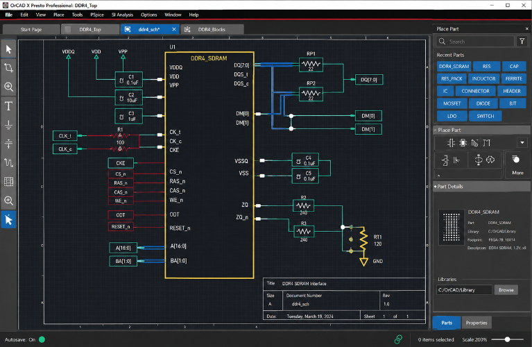Select the rotate/area selection tool
Viewport: 532px width, 347px height.
8,68
